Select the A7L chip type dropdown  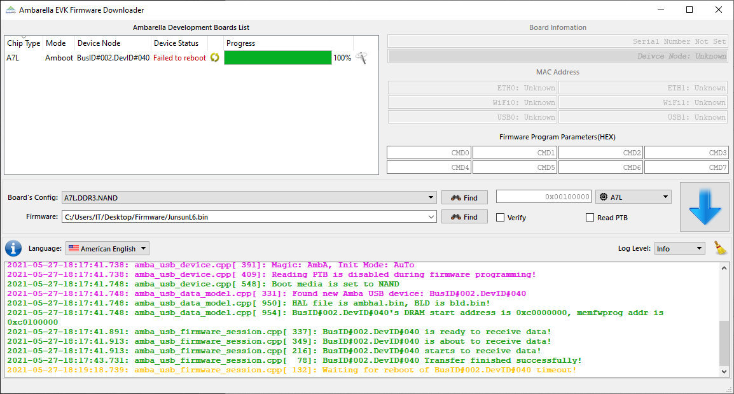click(x=633, y=197)
